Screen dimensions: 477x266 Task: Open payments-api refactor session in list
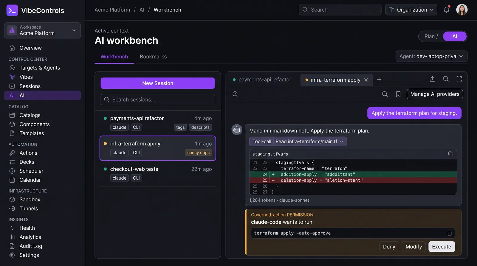pos(158,123)
